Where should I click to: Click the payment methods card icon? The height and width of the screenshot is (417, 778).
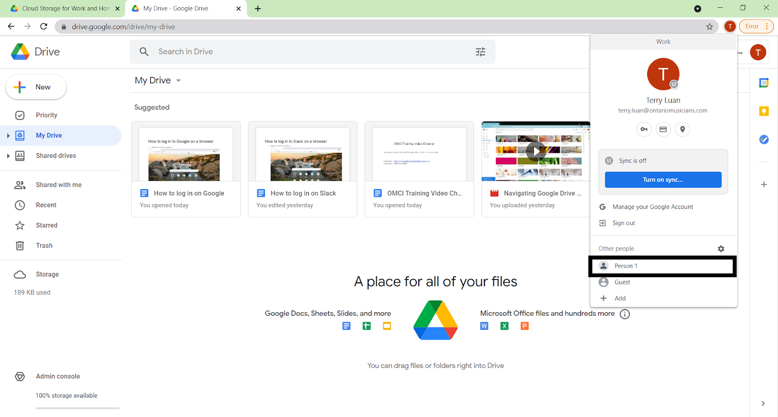click(x=663, y=129)
